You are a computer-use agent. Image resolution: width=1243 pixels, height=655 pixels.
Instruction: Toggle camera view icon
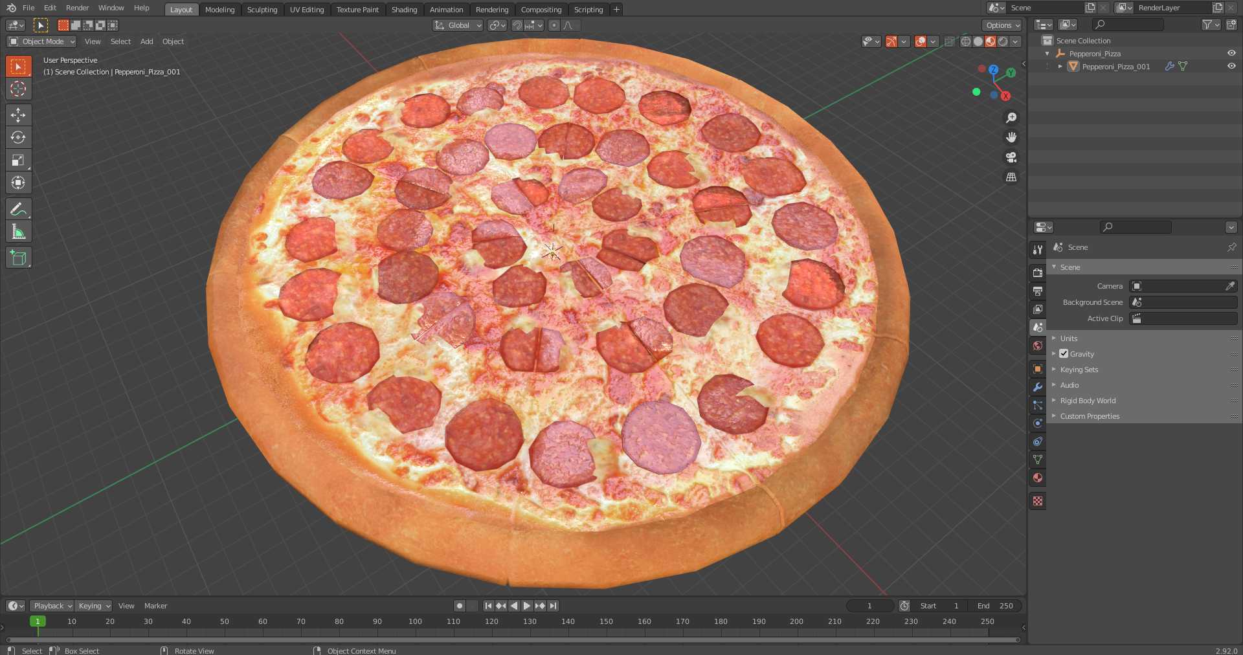(x=1011, y=157)
